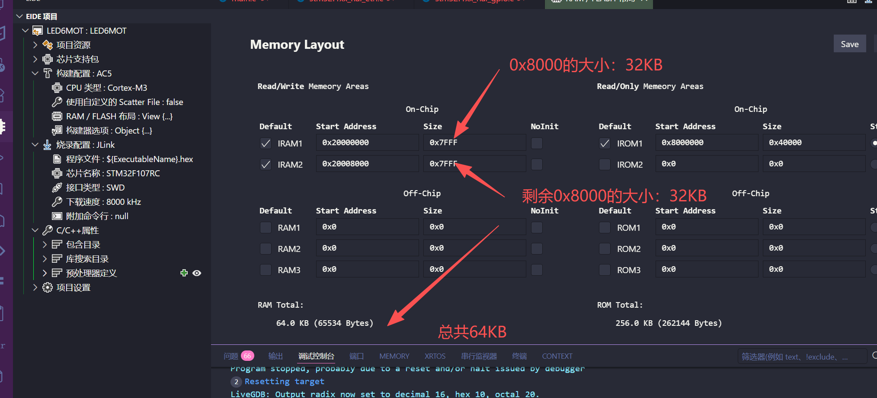The width and height of the screenshot is (877, 398).
Task: Expand the 项目设置 node
Action: coord(35,287)
